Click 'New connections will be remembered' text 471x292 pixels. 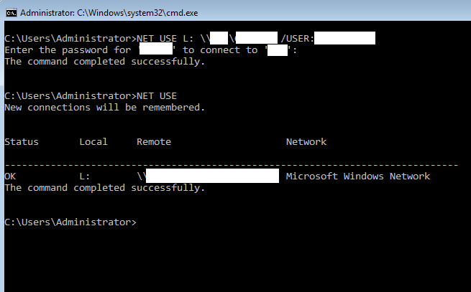[x=104, y=108]
